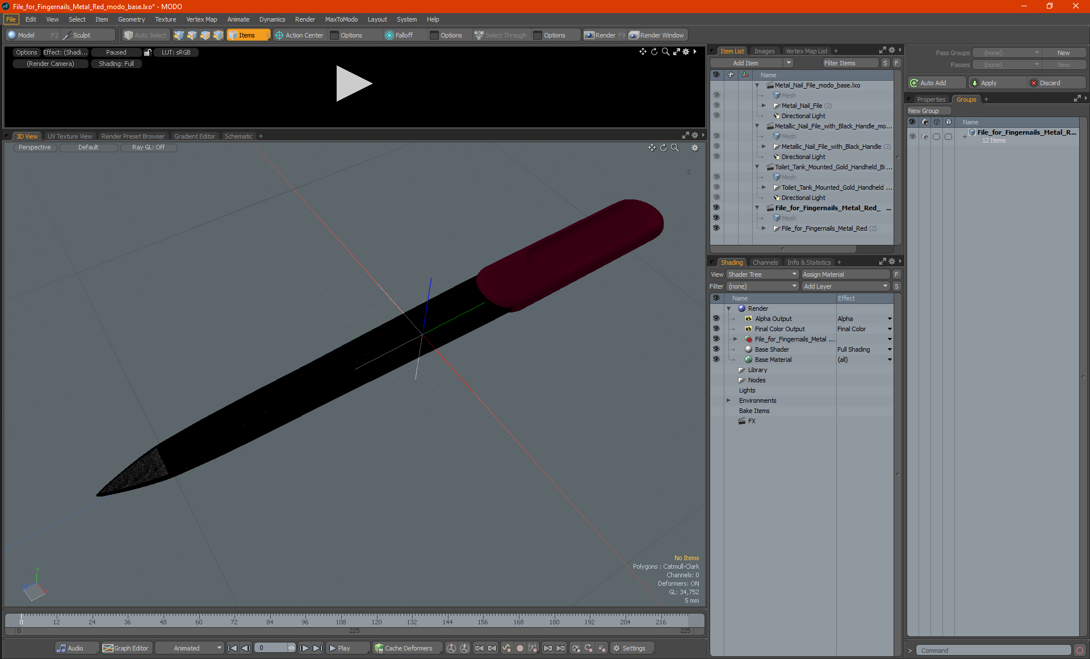Switch to Properties tab

931,99
